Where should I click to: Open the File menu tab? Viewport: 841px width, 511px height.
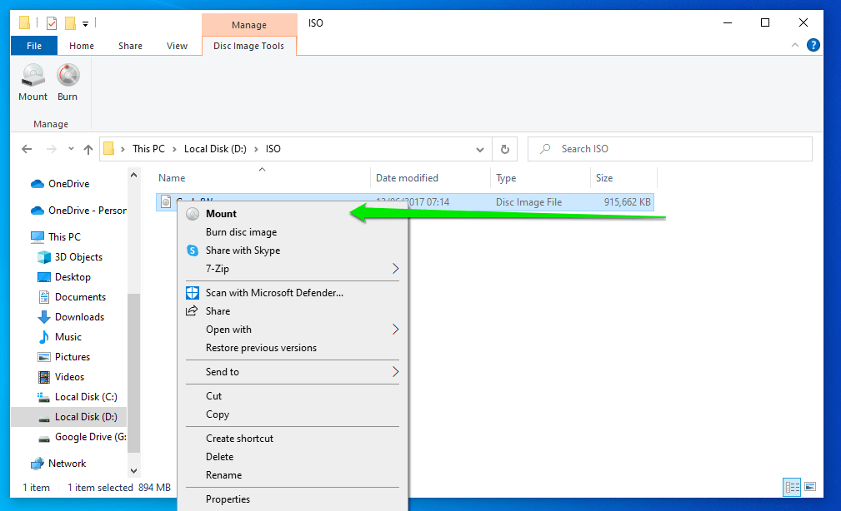click(34, 47)
